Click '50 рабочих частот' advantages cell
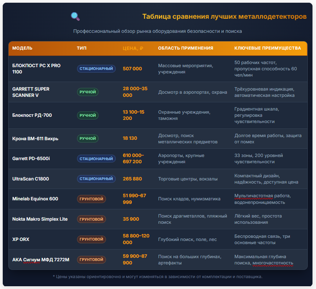The image size is (316, 289). pos(266,69)
